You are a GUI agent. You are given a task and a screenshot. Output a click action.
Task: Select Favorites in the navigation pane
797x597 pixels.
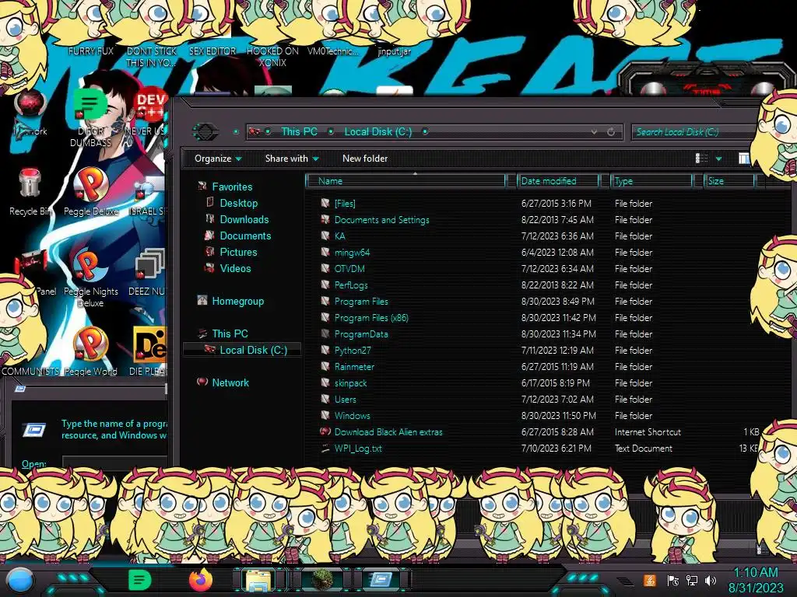[x=232, y=187]
